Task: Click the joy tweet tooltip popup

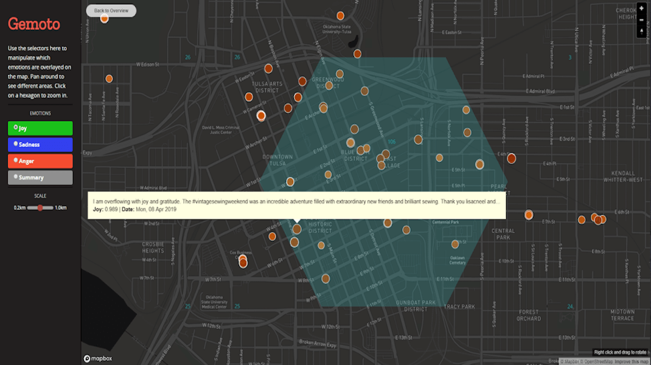Action: pyautogui.click(x=296, y=205)
